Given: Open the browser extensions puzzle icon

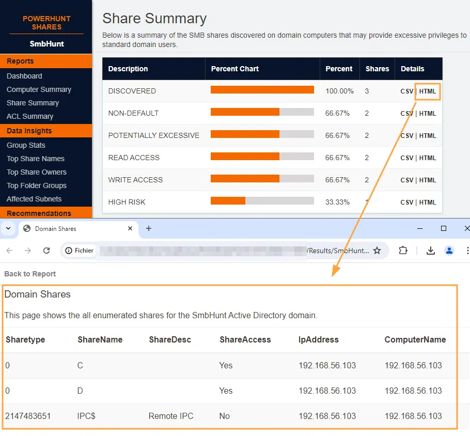Looking at the screenshot, I should pos(403,251).
